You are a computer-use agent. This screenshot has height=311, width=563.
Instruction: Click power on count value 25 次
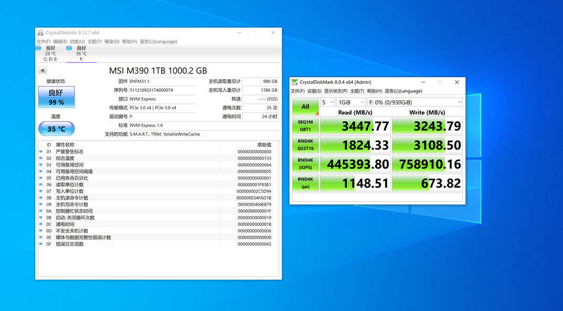coord(260,108)
